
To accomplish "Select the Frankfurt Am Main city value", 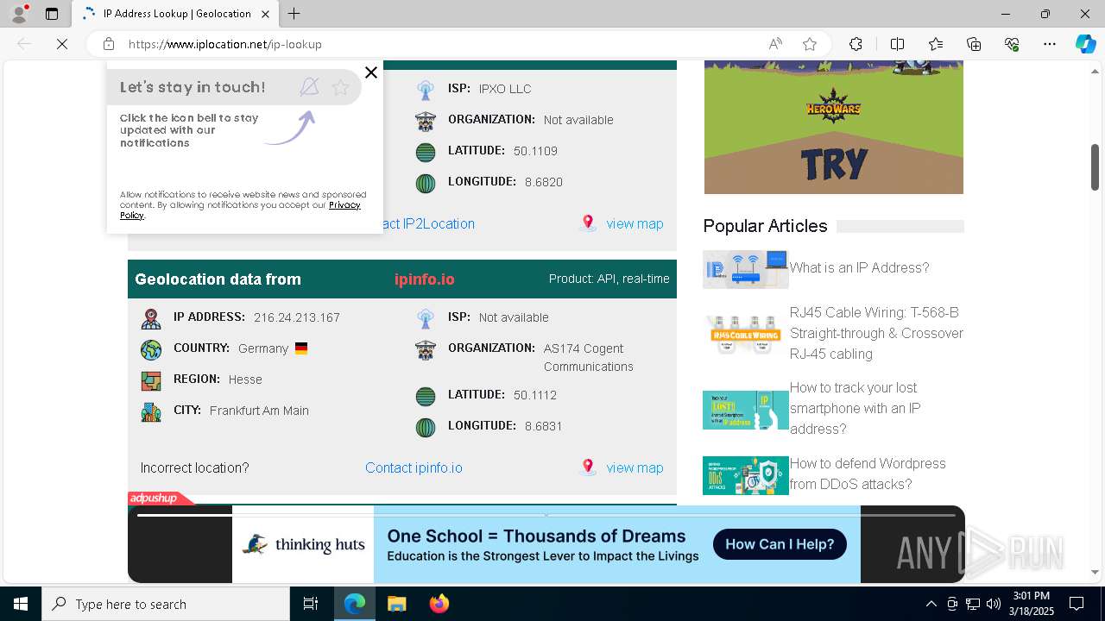I will click(259, 411).
